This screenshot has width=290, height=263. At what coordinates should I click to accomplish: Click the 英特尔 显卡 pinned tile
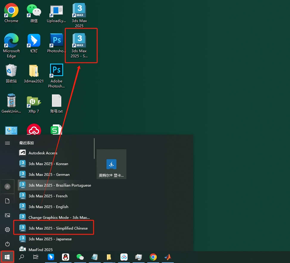click(111, 164)
